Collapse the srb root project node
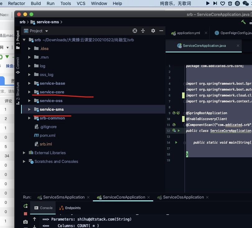The image size is (252, 228). (24, 40)
